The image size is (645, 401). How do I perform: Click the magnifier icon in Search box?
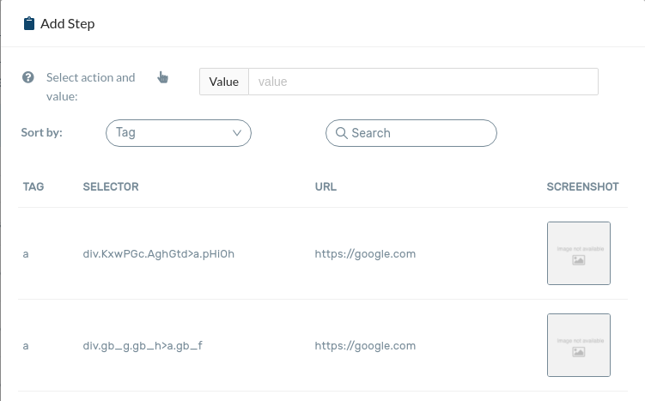341,133
